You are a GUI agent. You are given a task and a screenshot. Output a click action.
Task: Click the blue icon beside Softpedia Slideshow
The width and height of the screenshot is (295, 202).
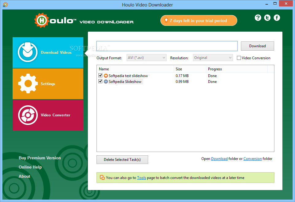[x=106, y=82]
